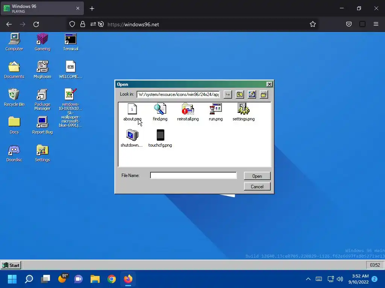Open Chrome from the taskbar
The width and height of the screenshot is (385, 288).
coord(112,279)
